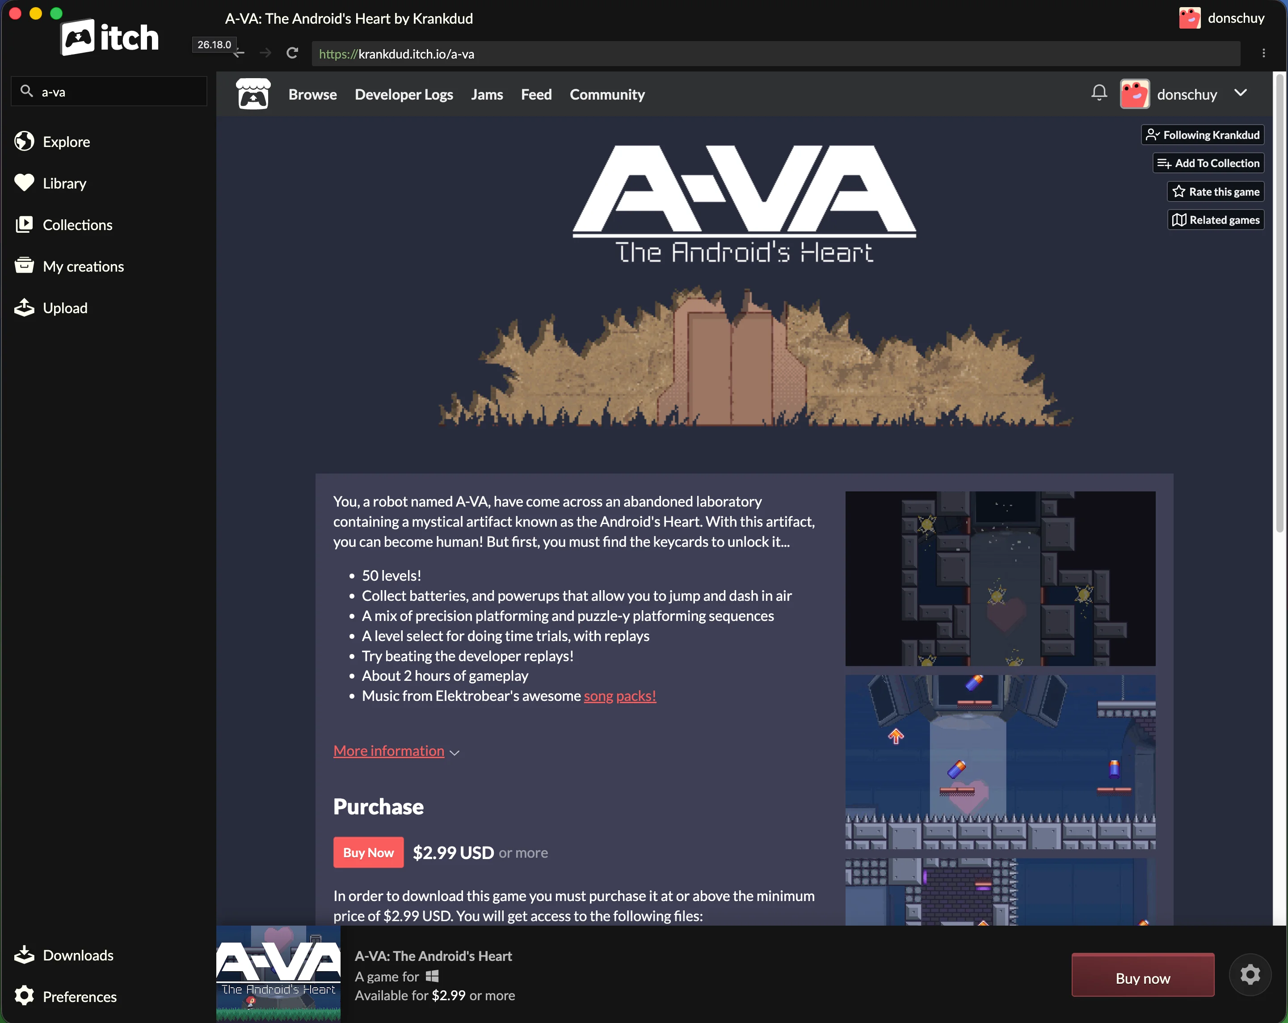
Task: Click the address bar URL field
Action: pos(775,54)
